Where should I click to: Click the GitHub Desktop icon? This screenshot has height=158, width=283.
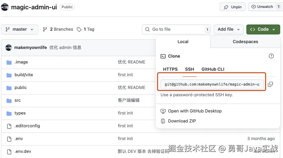pyautogui.click(x=163, y=111)
